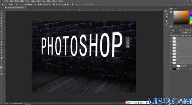Click the search icon in options bar

[184, 4]
